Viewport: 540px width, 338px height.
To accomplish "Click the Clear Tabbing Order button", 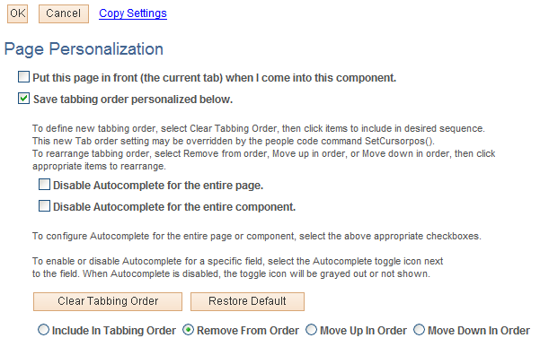I will pyautogui.click(x=108, y=301).
